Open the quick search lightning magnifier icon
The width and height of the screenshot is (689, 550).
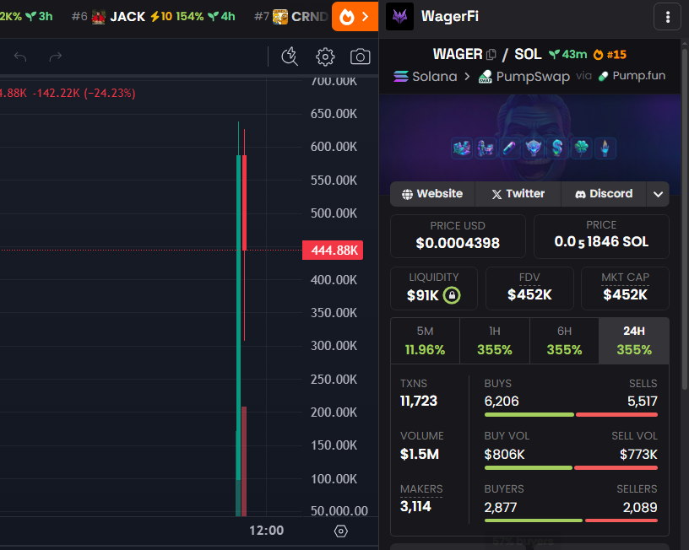[x=290, y=57]
